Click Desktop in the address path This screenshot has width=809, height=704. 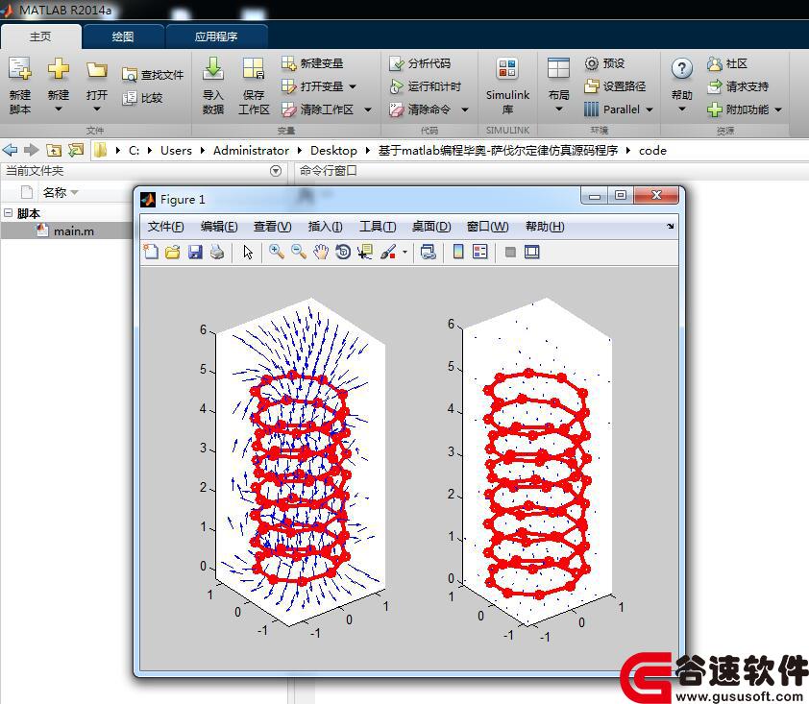coord(333,151)
